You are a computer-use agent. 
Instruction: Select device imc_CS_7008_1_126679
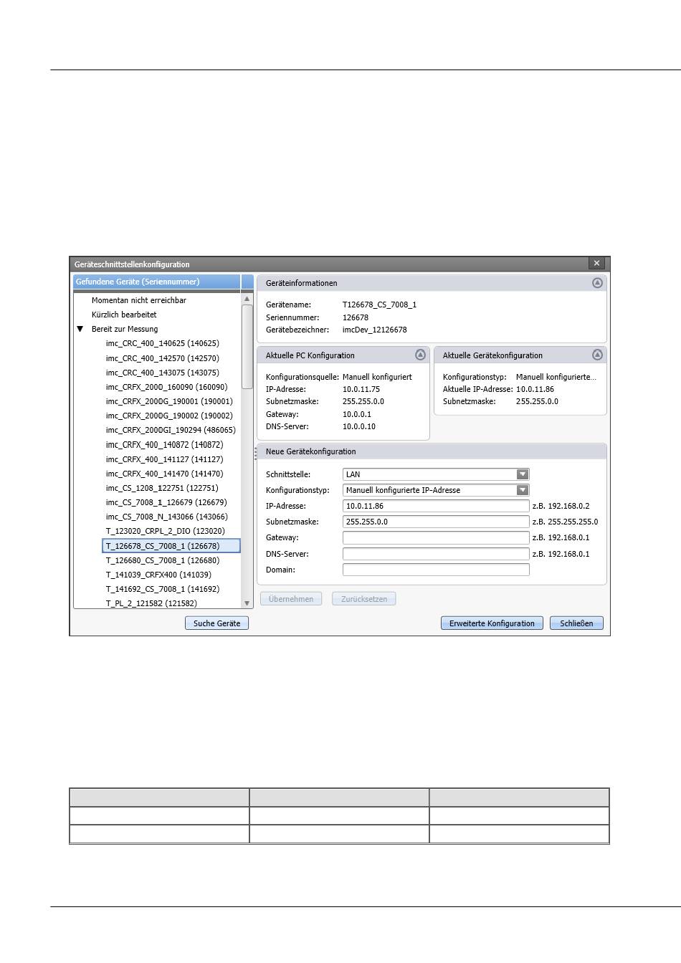click(x=166, y=502)
